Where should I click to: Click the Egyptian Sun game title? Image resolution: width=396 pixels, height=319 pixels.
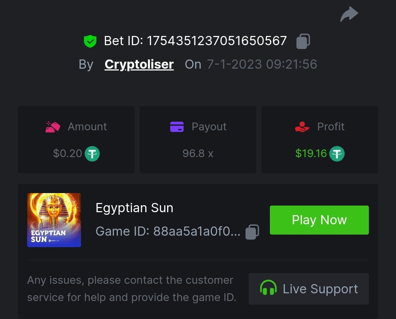(134, 208)
